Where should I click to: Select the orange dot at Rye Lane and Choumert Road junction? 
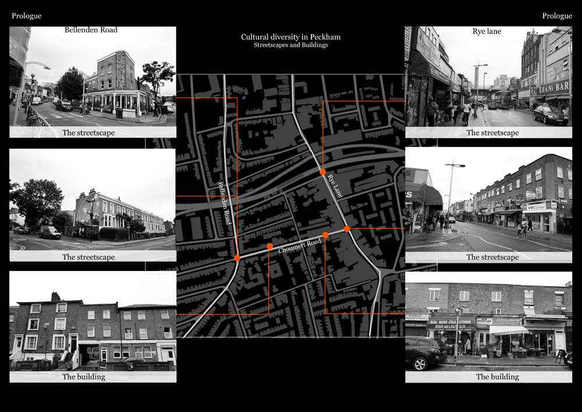point(347,228)
